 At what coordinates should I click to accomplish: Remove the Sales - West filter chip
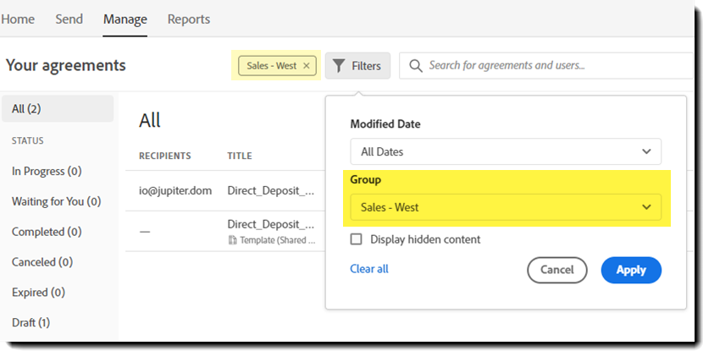307,65
